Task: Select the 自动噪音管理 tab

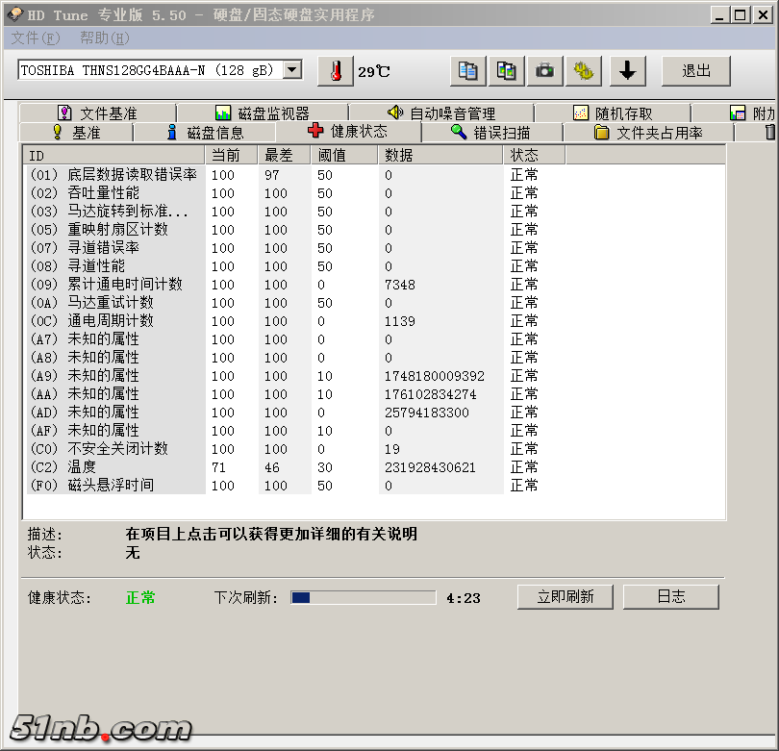Action: (x=441, y=113)
